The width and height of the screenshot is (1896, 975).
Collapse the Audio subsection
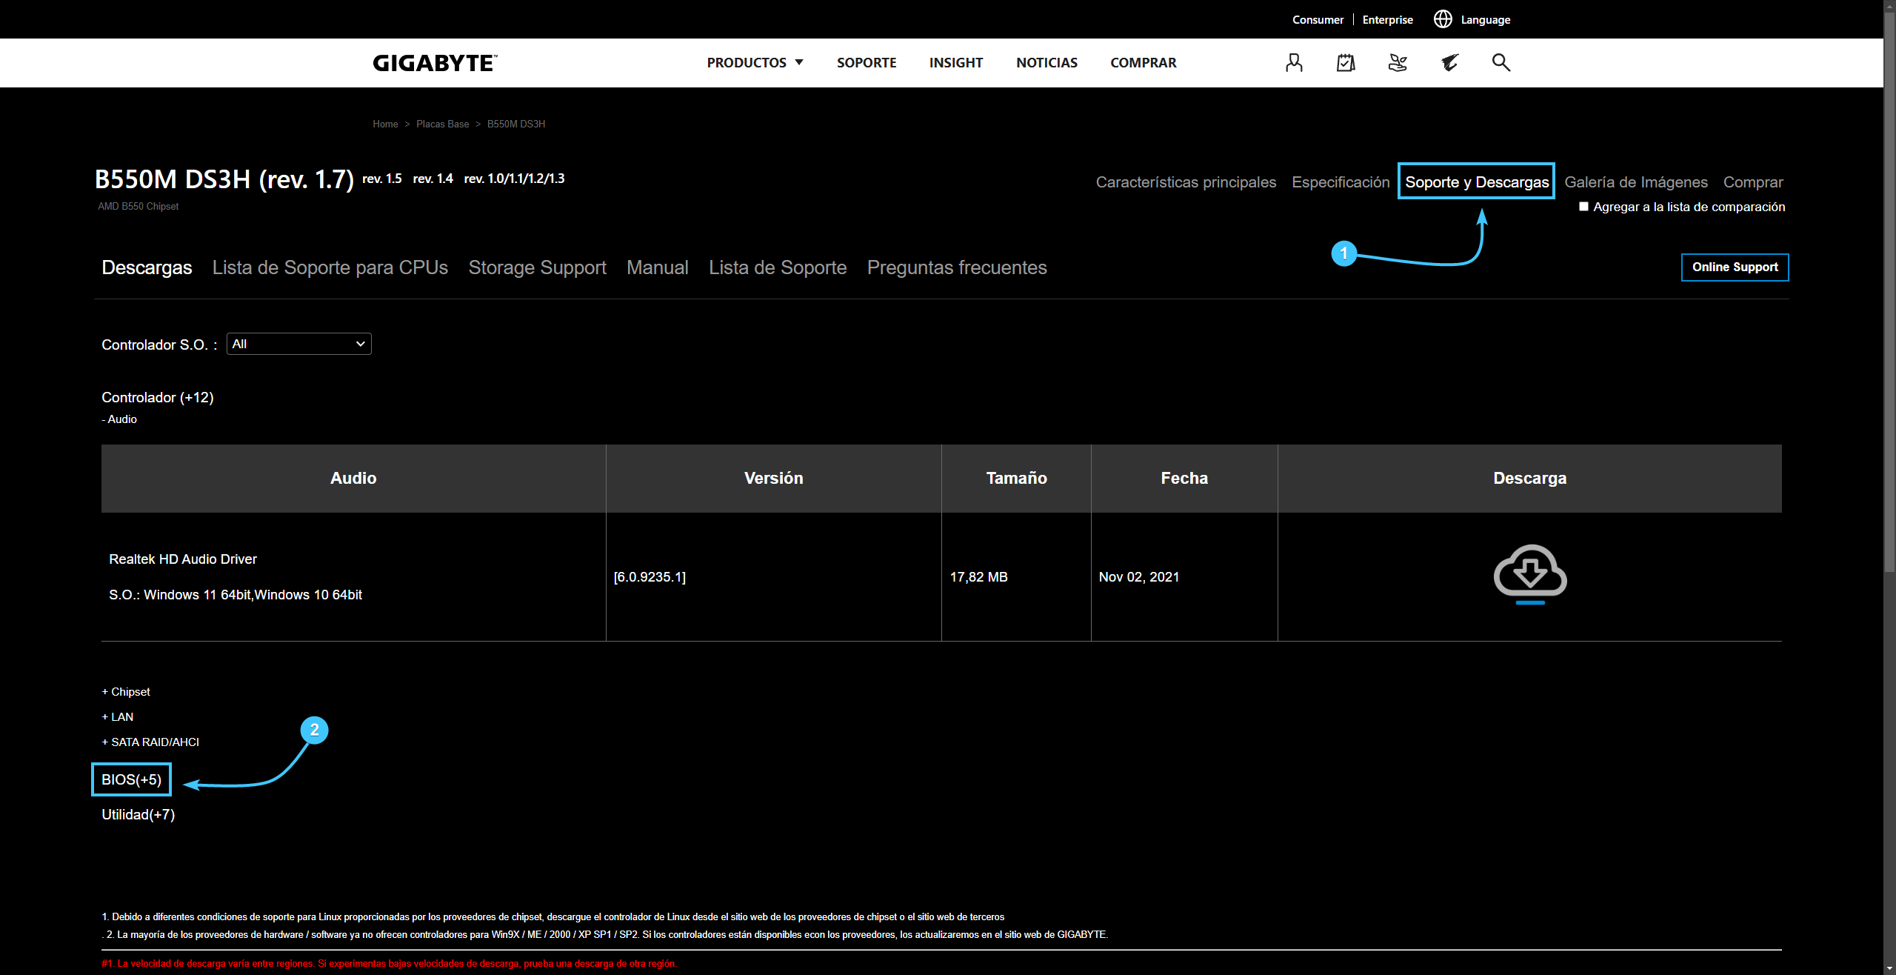(119, 419)
